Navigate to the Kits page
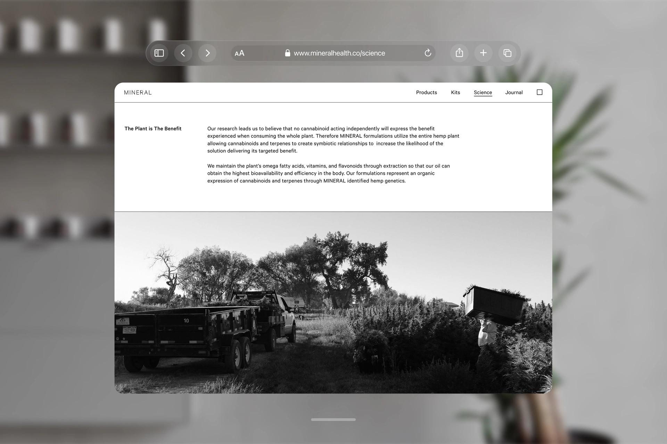 coord(455,93)
